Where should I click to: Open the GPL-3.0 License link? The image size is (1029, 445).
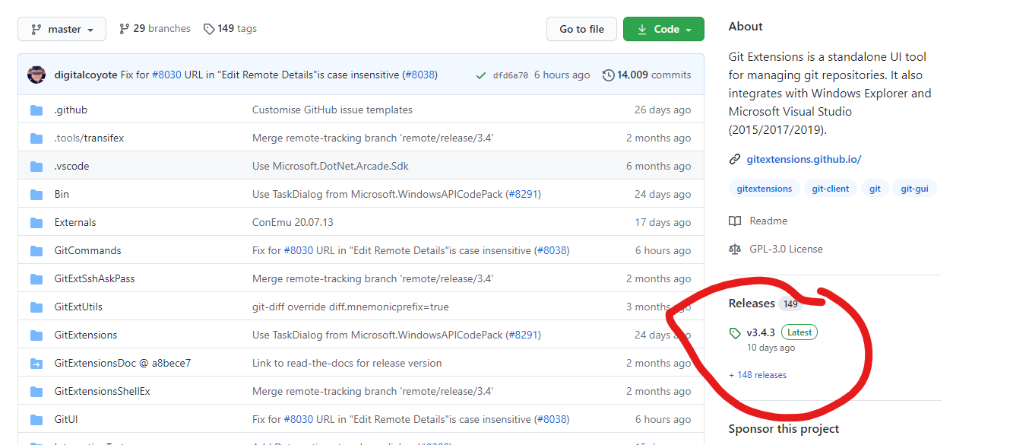click(786, 249)
